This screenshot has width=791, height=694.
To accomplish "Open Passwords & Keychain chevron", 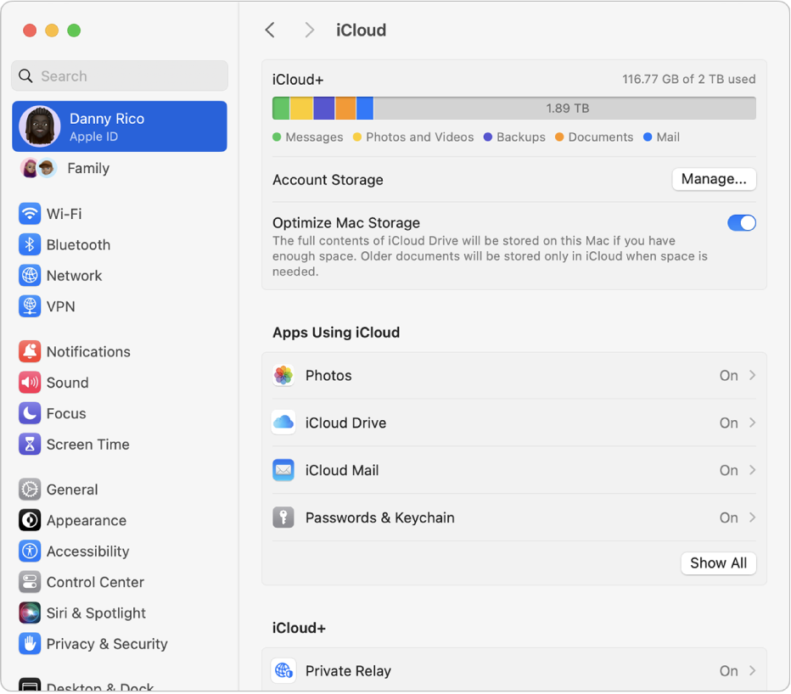I will tap(752, 518).
